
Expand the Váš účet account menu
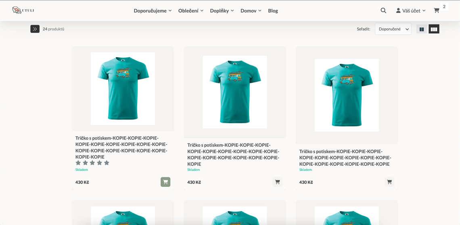point(411,10)
